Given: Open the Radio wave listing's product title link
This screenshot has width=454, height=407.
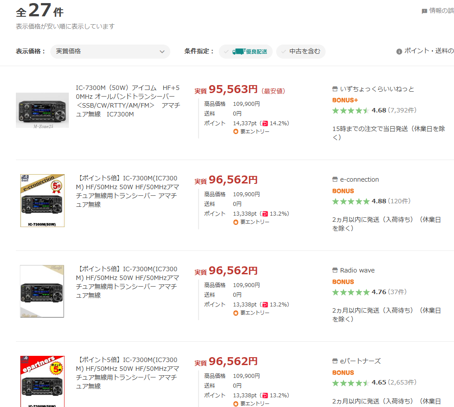Looking at the screenshot, I should [128, 282].
